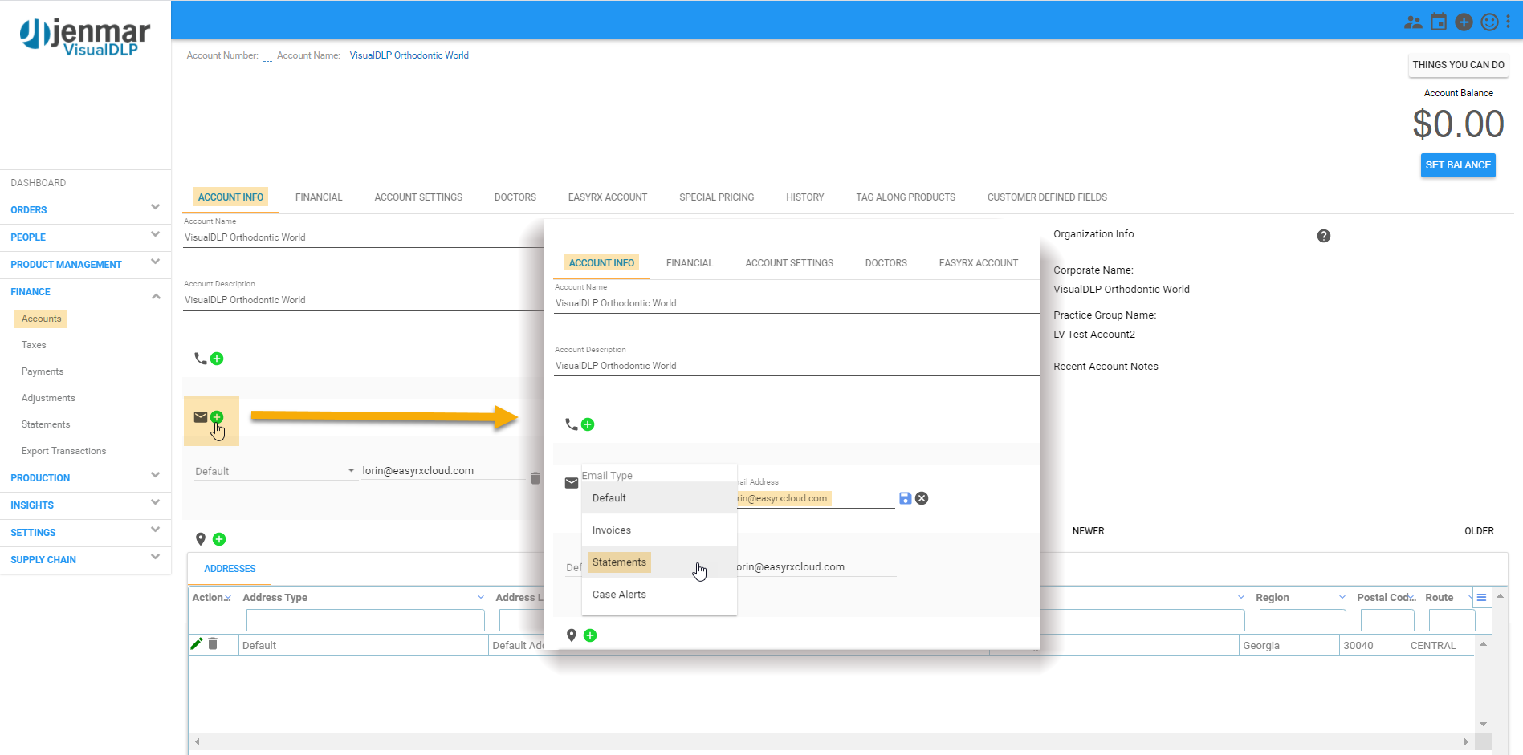Open the Region column filter menu

coord(1342,597)
